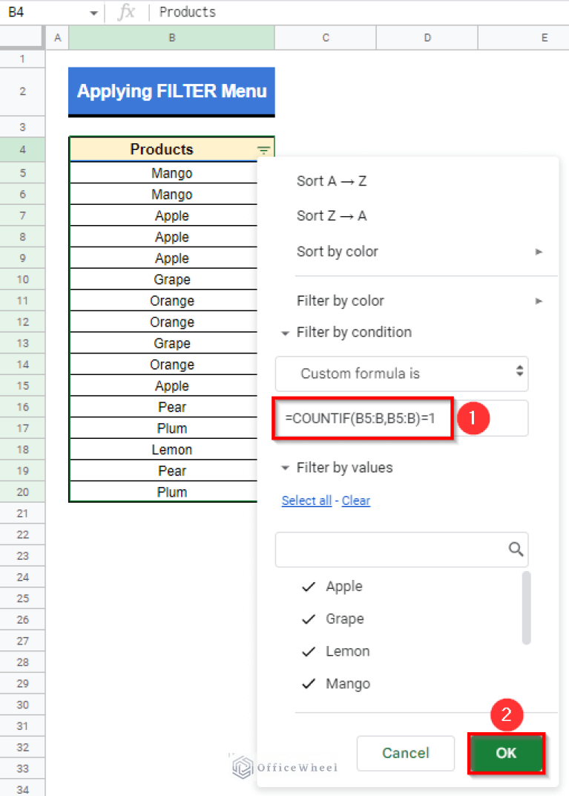The image size is (569, 796).
Task: Open the Sort by color submenu arrow
Action: 539,252
